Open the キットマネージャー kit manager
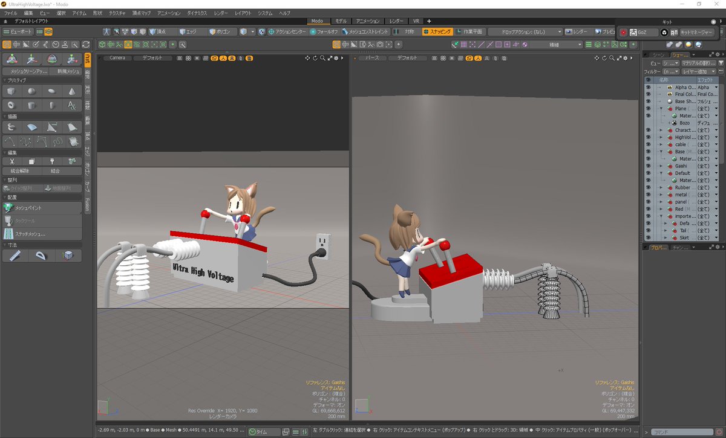This screenshot has width=726, height=438. pos(696,32)
